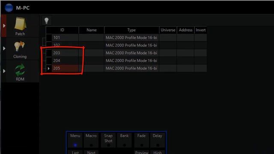Click the M-PC blue globe logo
The width and height of the screenshot is (274, 154).
(x=9, y=8)
